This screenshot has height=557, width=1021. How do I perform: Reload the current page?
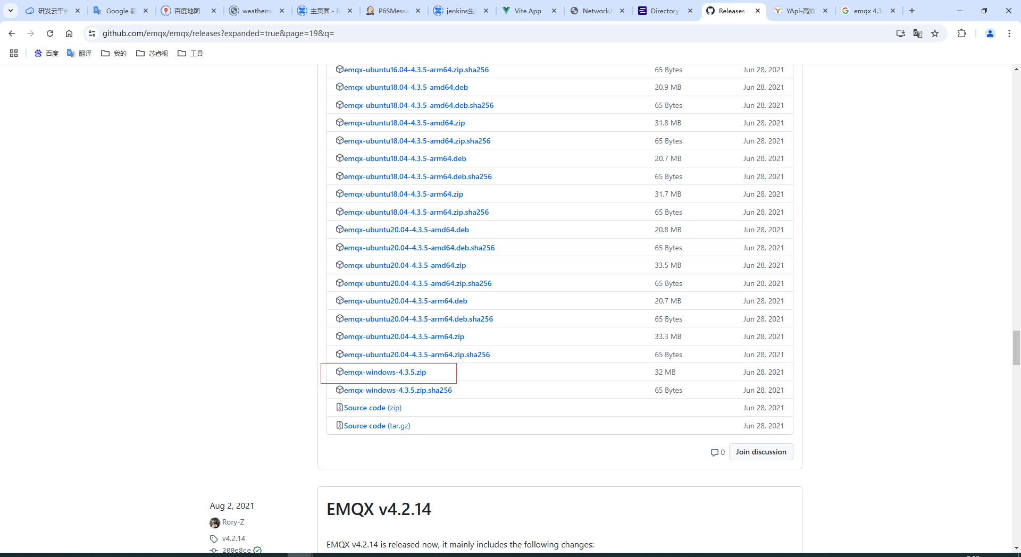click(x=50, y=33)
